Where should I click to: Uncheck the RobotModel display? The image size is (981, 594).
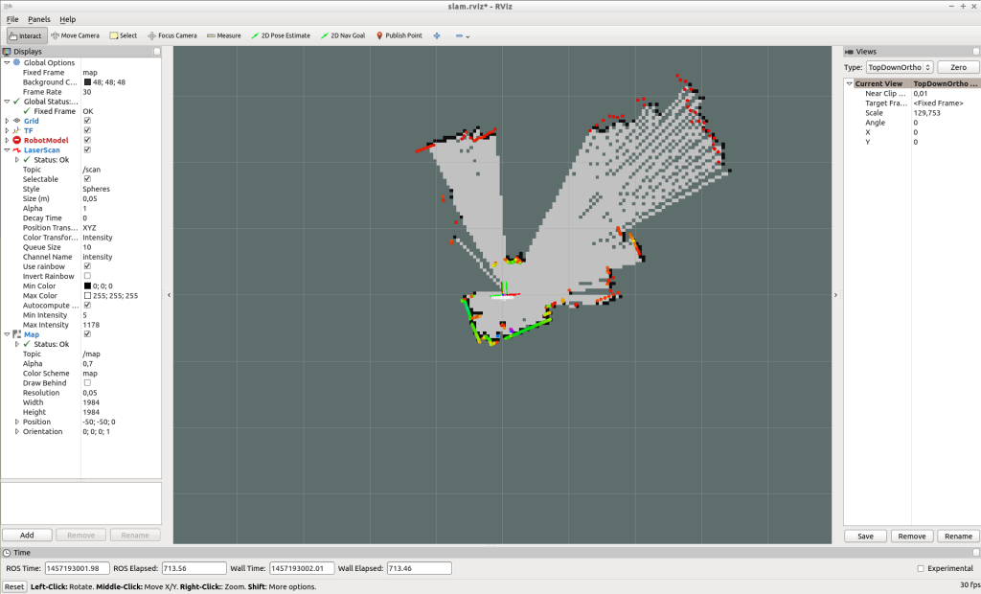click(x=87, y=140)
